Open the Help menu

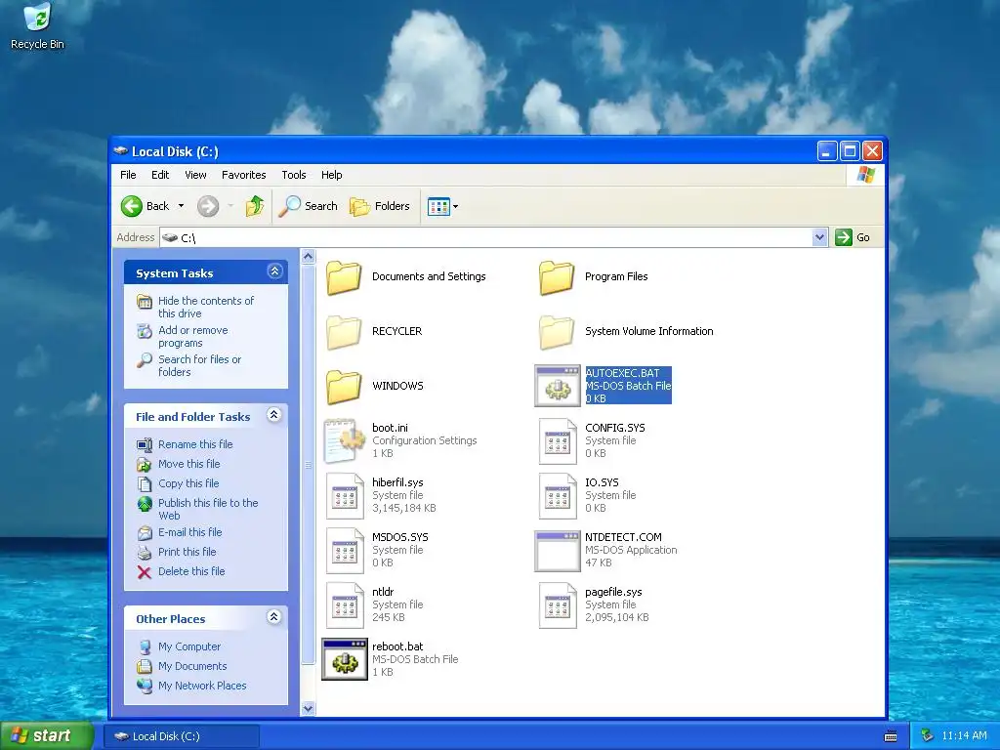[332, 175]
